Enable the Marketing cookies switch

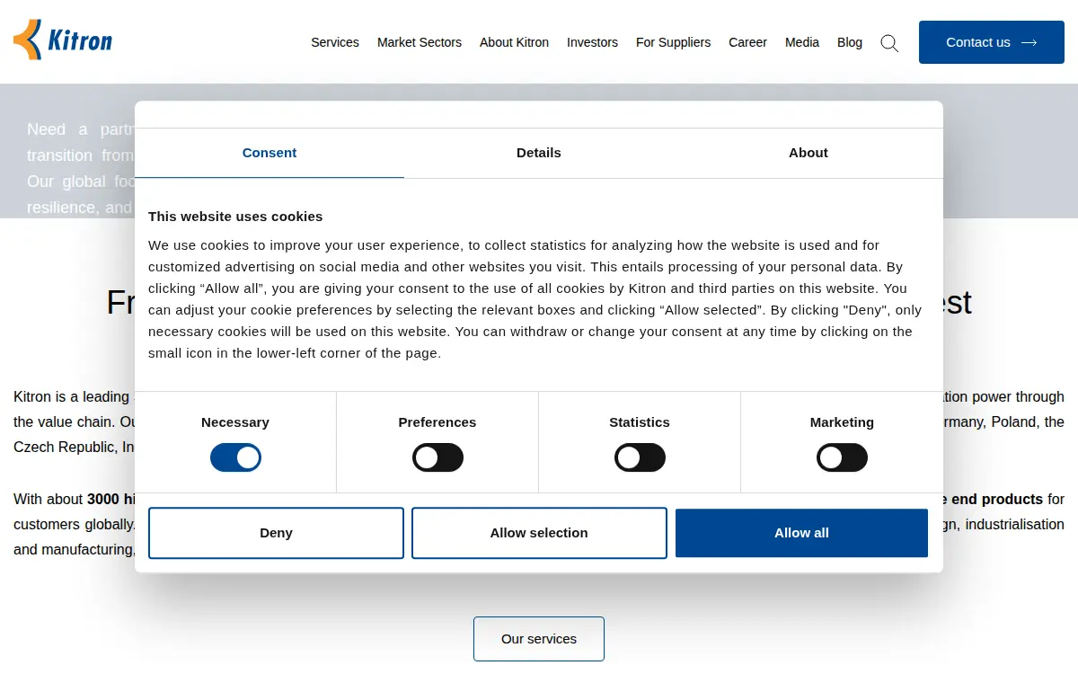pos(842,457)
